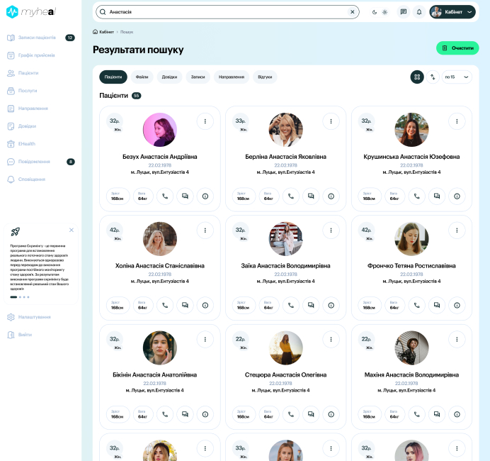Screen dimensions: 490x461
Task: Switch to the dark theme moon icon
Action: click(x=375, y=12)
